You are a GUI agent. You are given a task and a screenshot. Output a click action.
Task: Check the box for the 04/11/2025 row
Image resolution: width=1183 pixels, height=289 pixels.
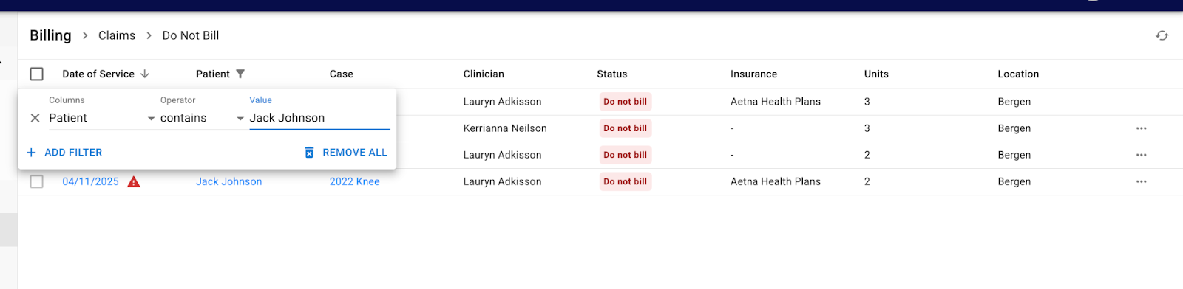[37, 181]
